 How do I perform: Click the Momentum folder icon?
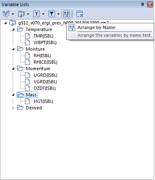(21, 68)
